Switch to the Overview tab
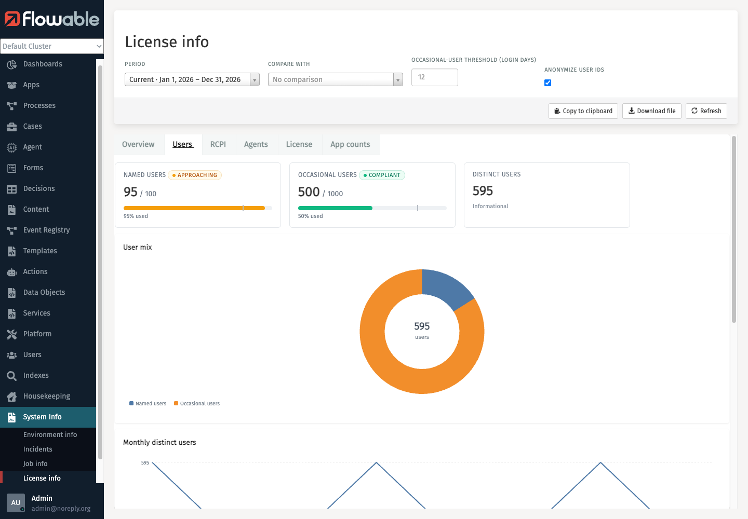This screenshot has width=748, height=519. click(138, 144)
